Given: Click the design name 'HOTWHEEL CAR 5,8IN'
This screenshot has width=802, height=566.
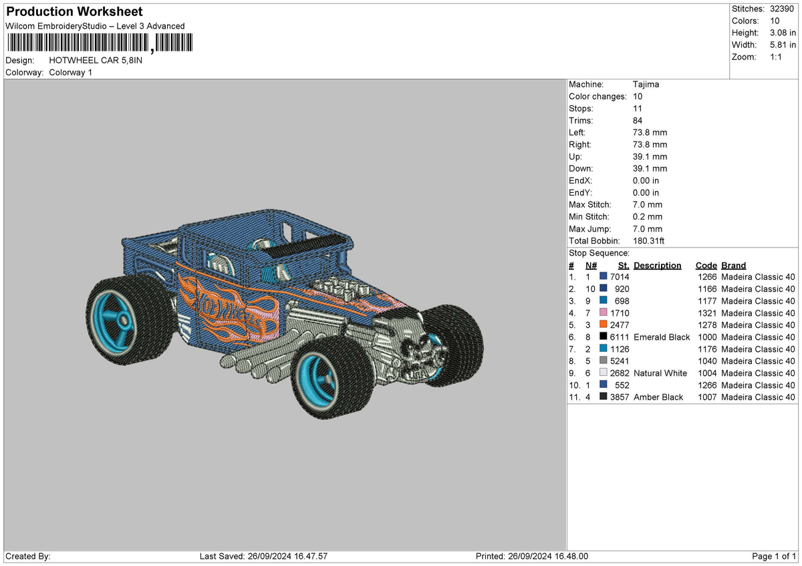Looking at the screenshot, I should click(96, 60).
